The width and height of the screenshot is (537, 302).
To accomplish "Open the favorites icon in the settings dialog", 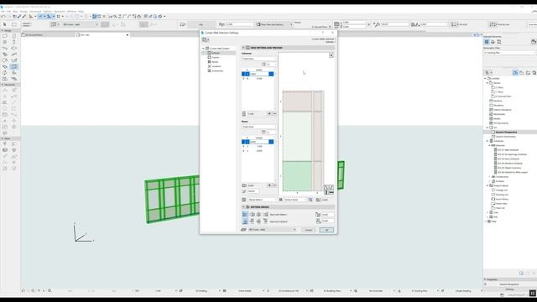I will coord(206,40).
